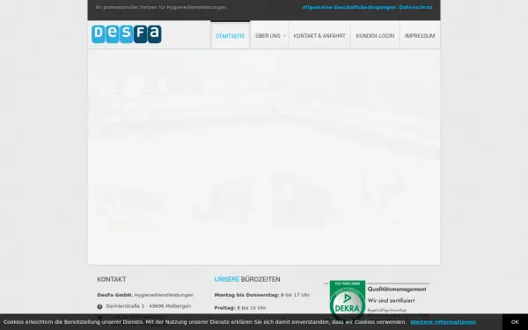528x330 pixels.
Task: Select the Daimlerstraße 1 address text
Action: [149, 306]
